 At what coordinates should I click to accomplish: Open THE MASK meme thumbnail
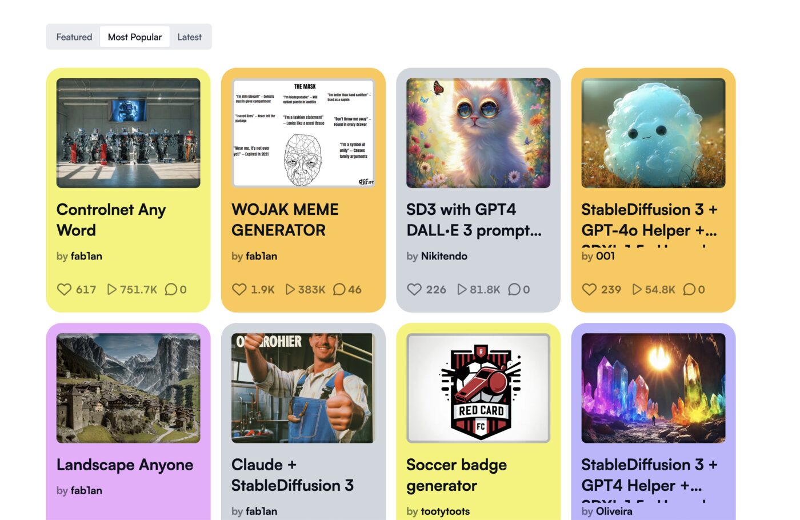303,133
